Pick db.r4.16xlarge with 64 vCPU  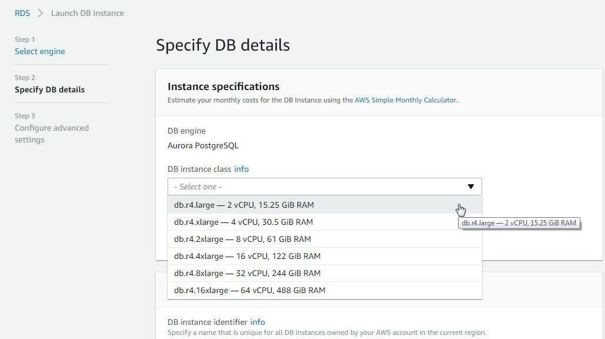point(325,290)
